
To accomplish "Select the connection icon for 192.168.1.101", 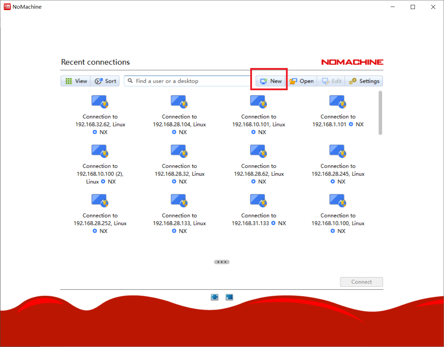I will coord(338,102).
